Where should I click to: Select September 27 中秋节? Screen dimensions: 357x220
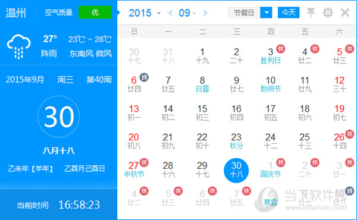point(134,169)
